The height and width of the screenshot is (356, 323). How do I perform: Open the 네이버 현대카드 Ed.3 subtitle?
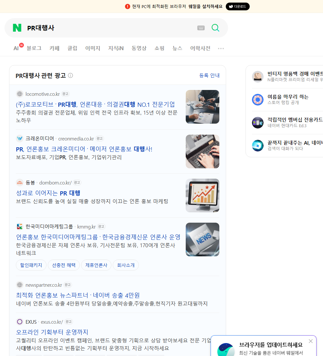pyautogui.click(x=287, y=126)
